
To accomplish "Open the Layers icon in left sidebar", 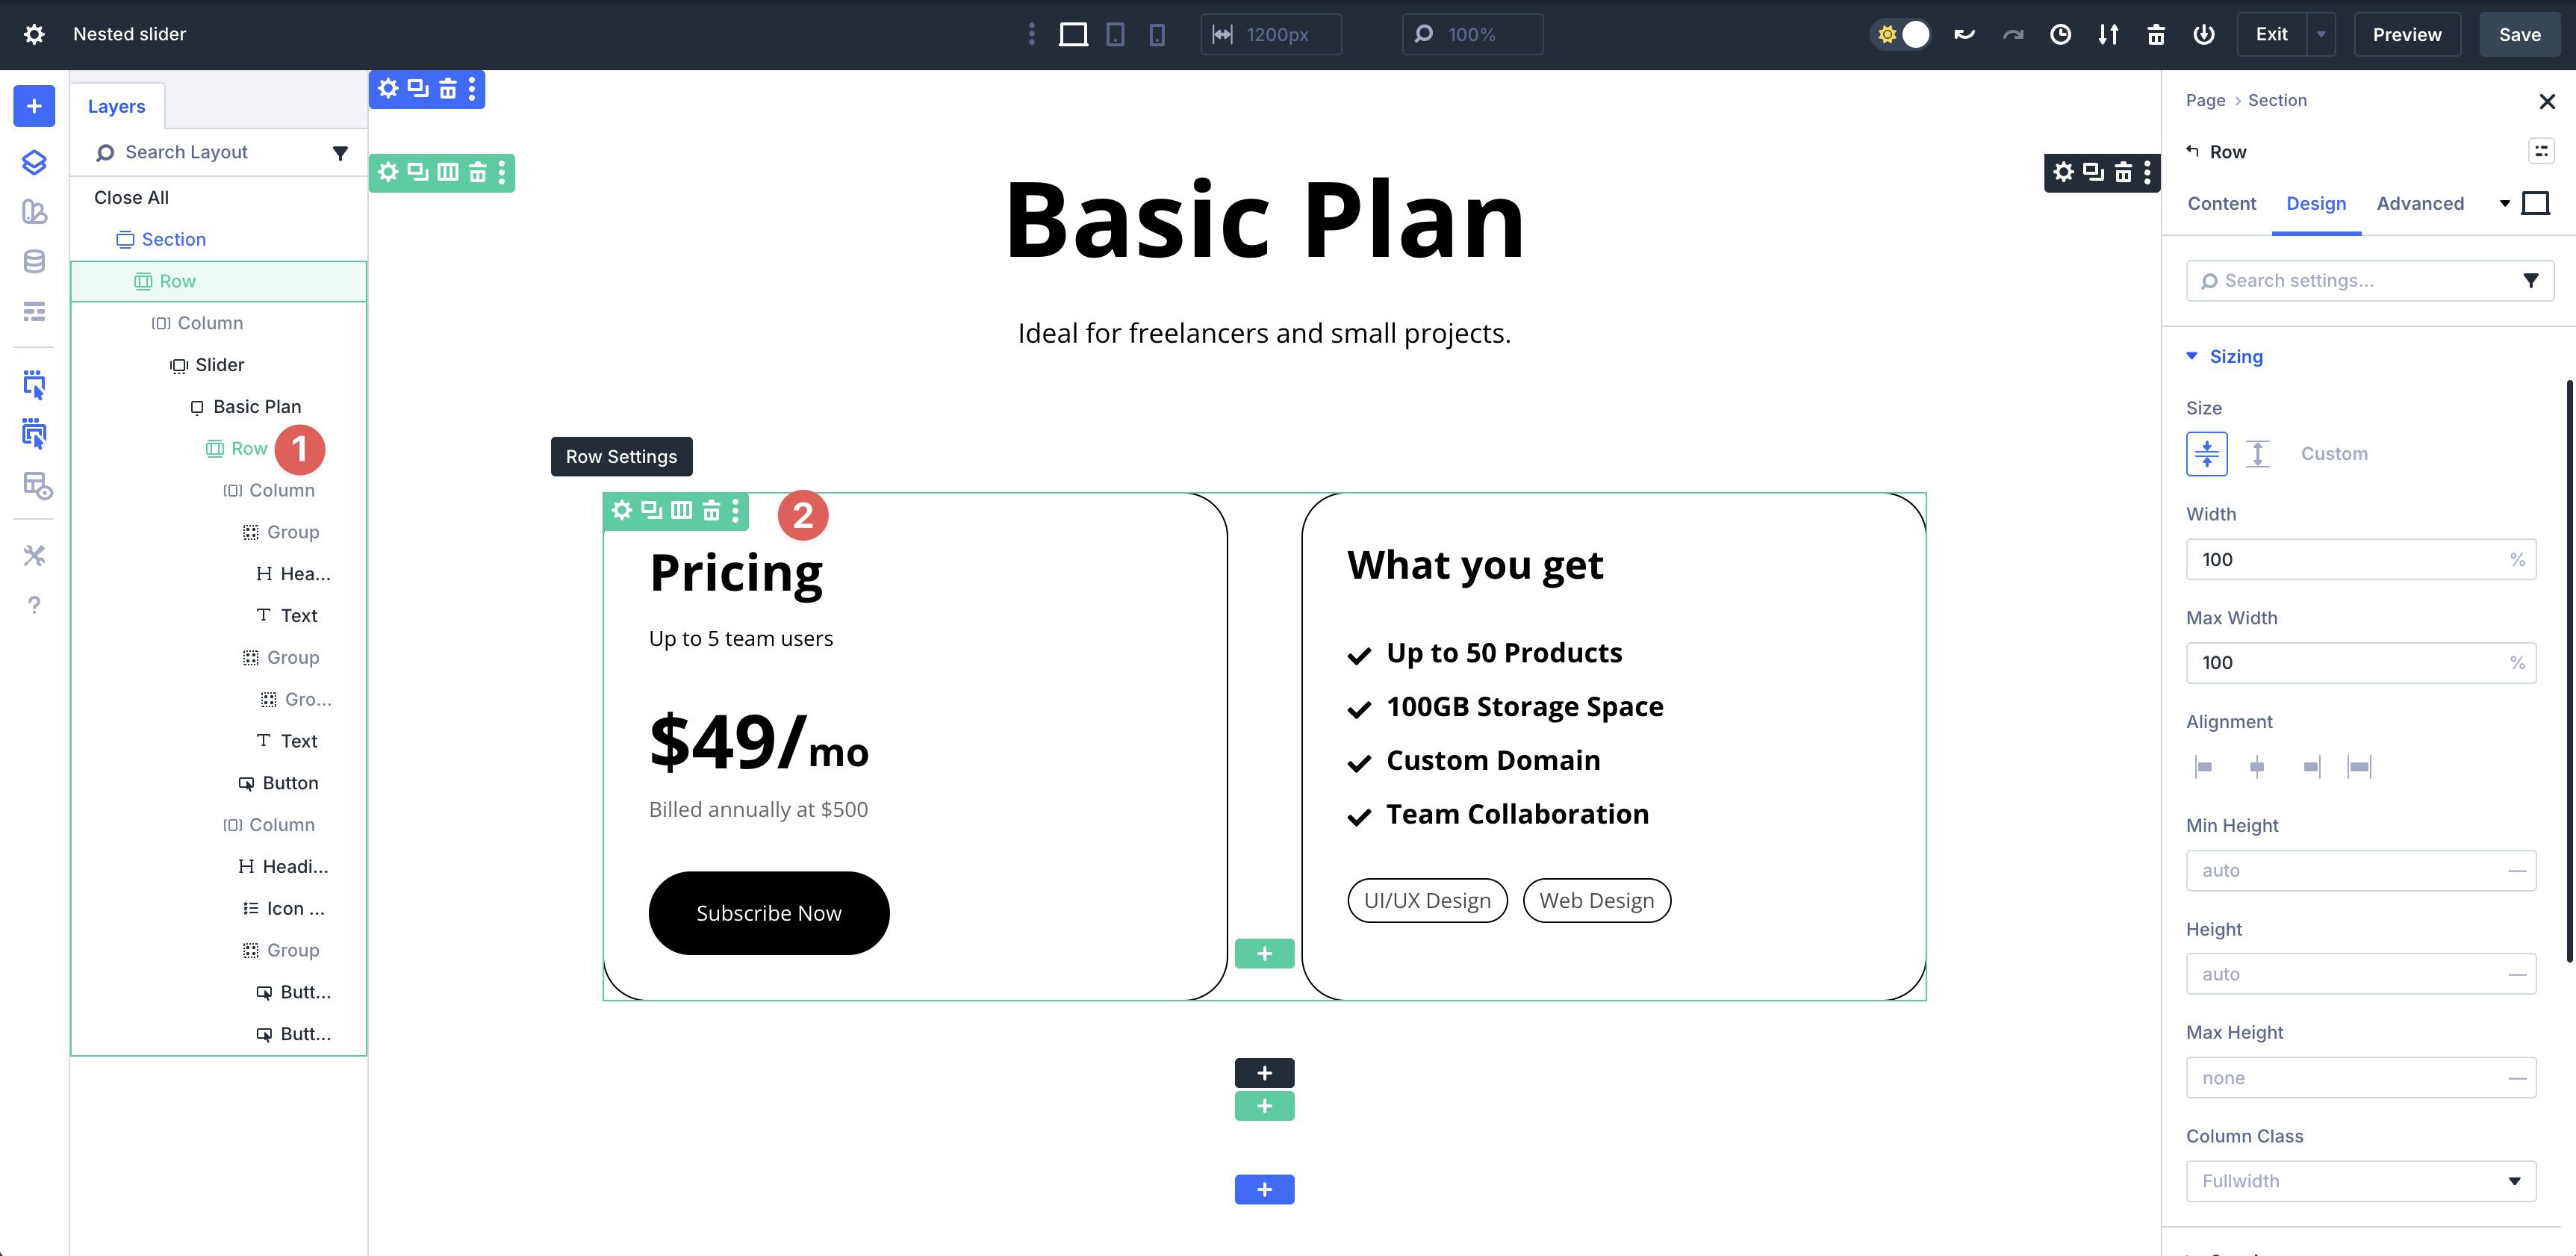I will tap(34, 162).
